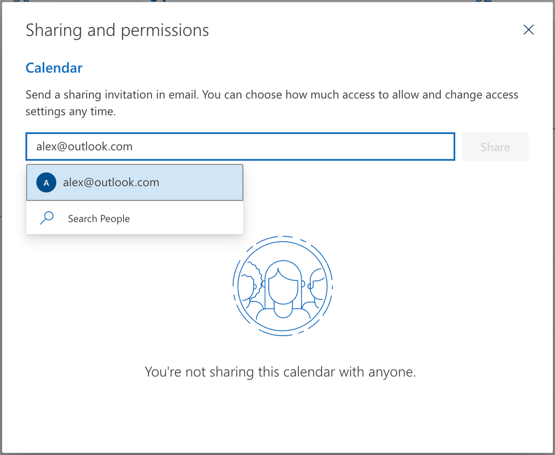
Task: Click the email address input field
Action: [240, 147]
